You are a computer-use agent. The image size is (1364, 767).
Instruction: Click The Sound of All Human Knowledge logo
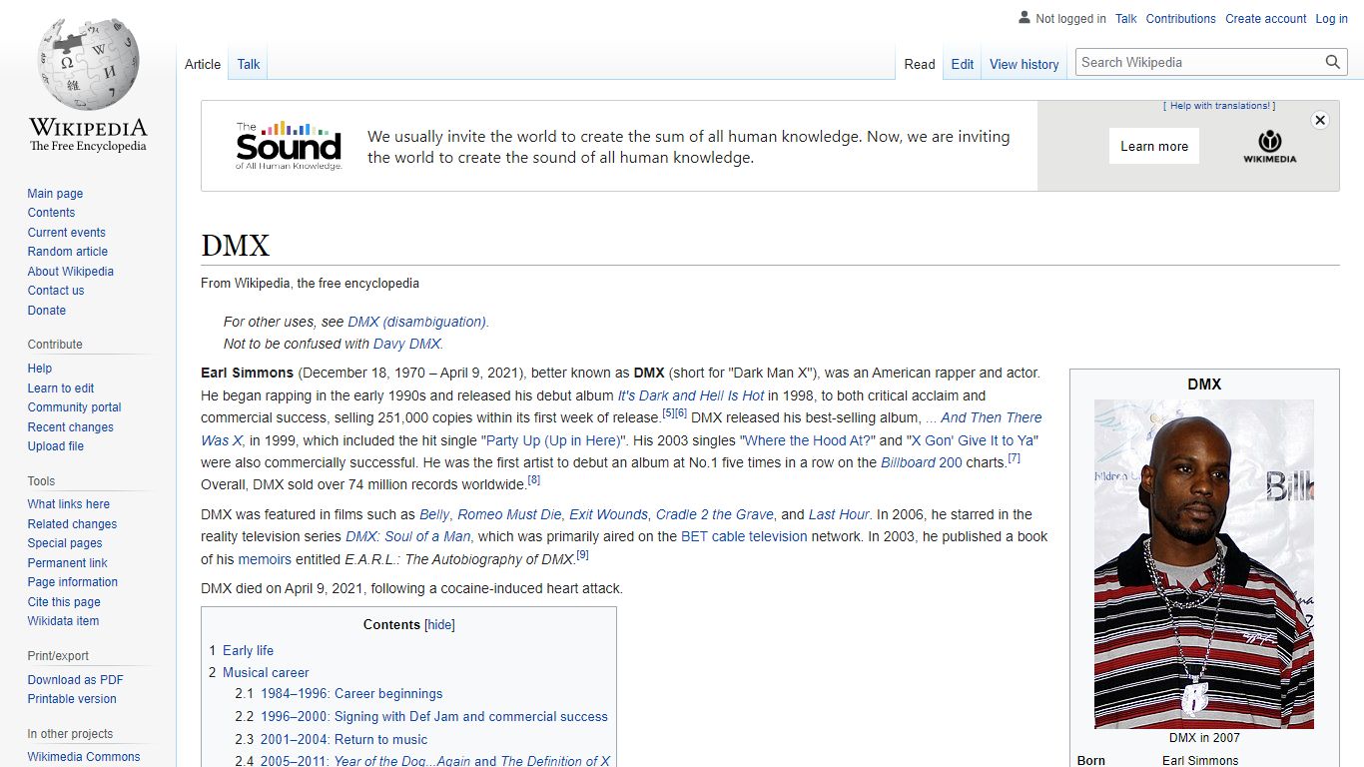pos(289,146)
